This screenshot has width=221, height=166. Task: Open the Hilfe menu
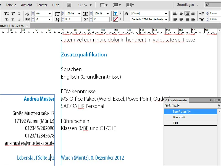tap(56, 5)
